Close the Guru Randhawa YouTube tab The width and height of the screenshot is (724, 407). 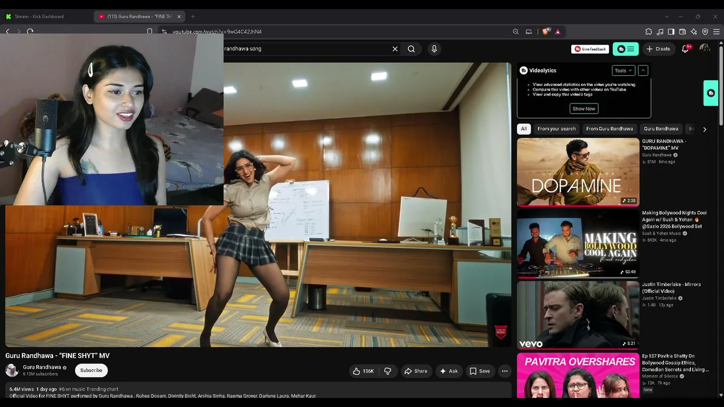click(179, 16)
